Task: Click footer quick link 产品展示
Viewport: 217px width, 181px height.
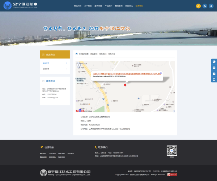Action: pyautogui.click(x=71, y=154)
